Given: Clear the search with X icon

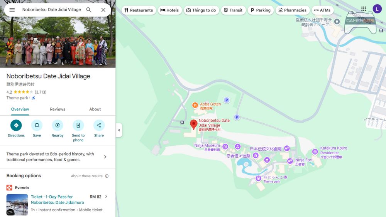Looking at the screenshot, I should click(103, 10).
